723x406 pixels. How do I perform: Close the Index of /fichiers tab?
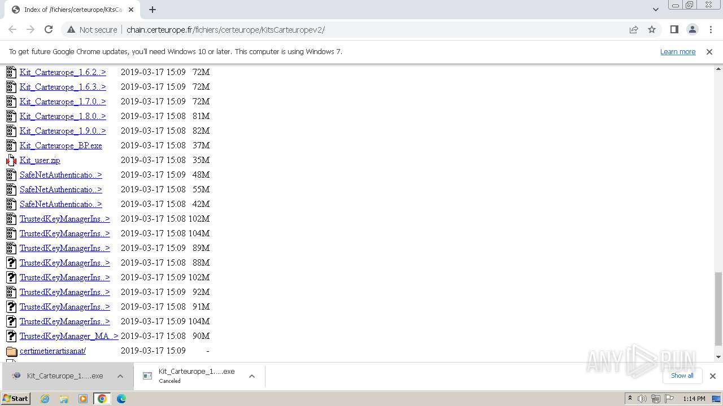coord(131,10)
